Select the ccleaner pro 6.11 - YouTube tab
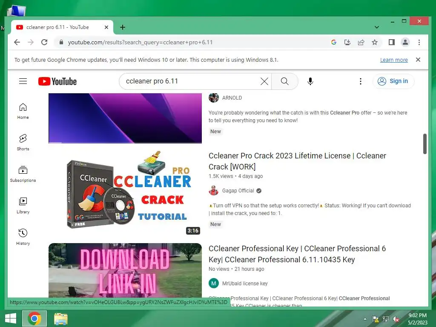This screenshot has height=327, width=436. tap(62, 27)
